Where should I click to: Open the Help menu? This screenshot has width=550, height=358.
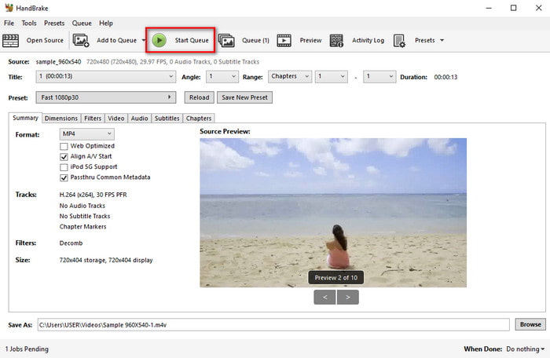pyautogui.click(x=106, y=23)
